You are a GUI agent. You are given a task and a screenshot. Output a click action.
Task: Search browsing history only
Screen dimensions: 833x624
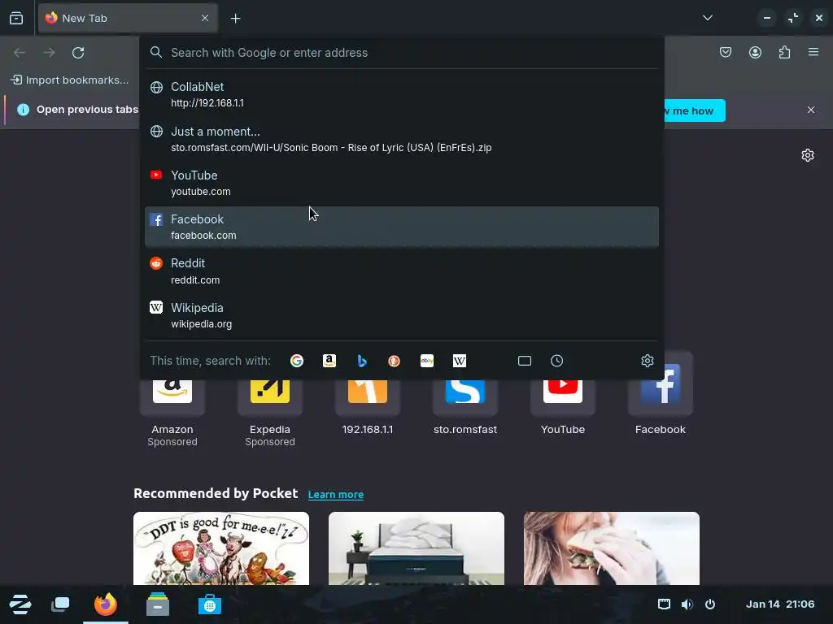556,361
